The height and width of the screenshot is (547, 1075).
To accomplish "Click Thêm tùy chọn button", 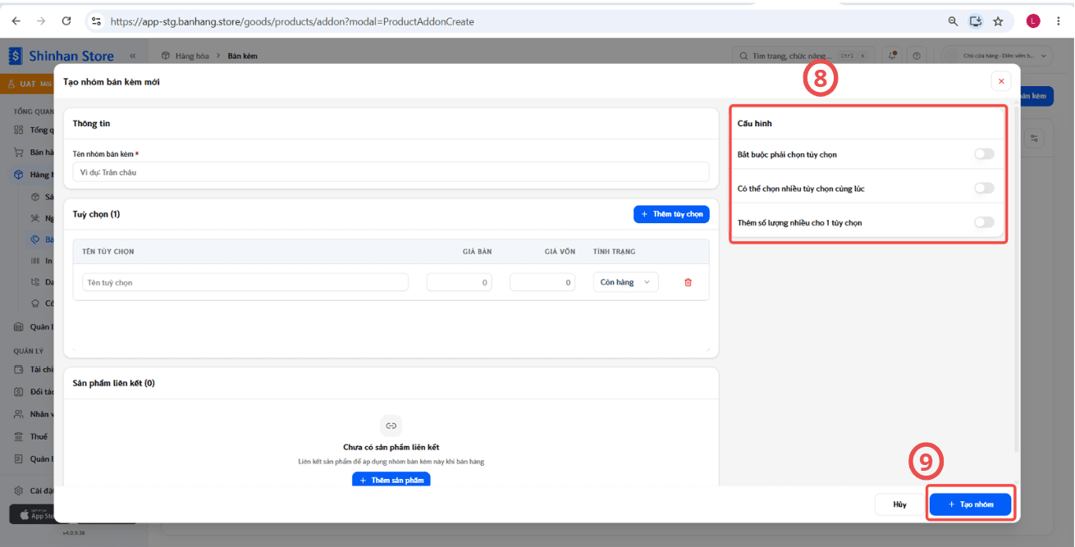I will 671,214.
